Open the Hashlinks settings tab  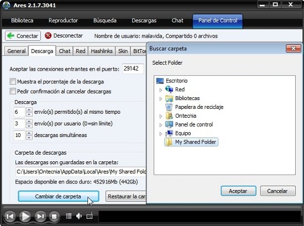pos(102,51)
